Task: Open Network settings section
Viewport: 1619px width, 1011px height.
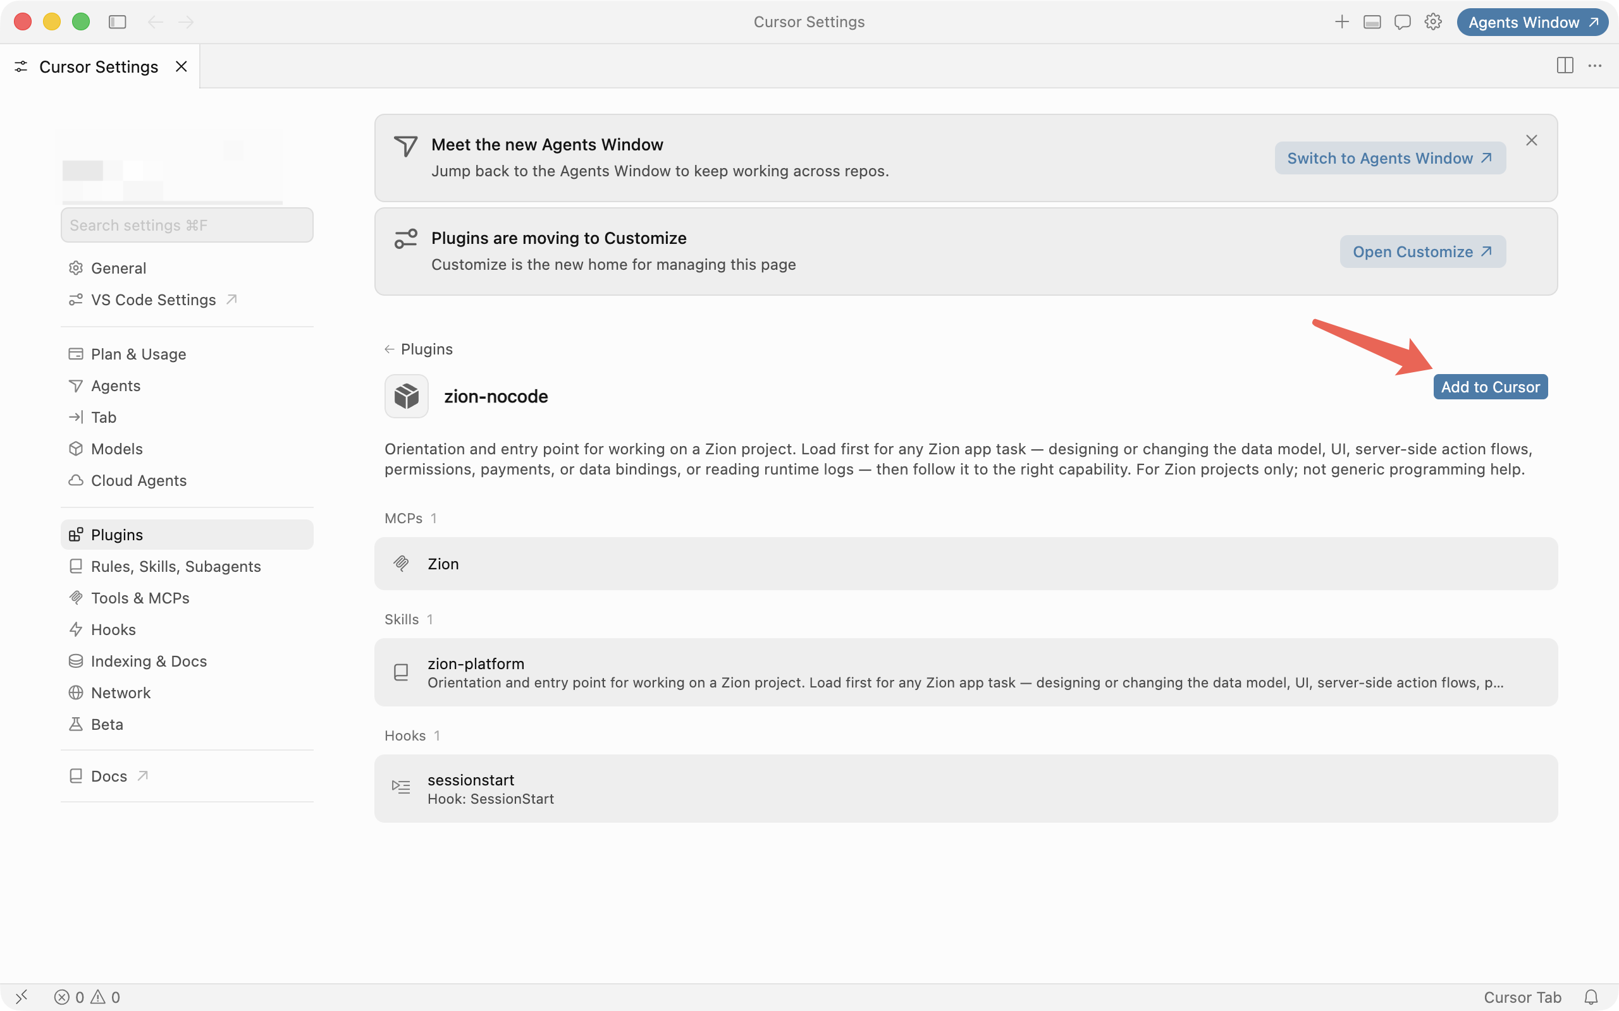Action: tap(187, 693)
